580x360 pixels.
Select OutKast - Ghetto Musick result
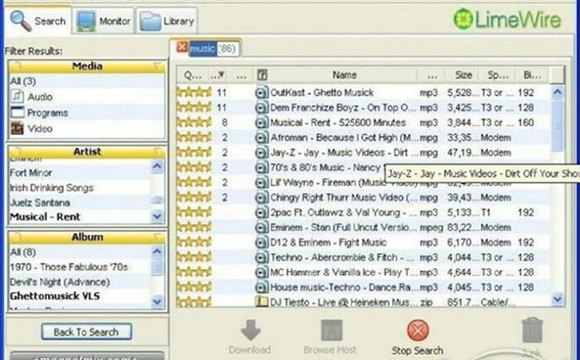[362, 92]
